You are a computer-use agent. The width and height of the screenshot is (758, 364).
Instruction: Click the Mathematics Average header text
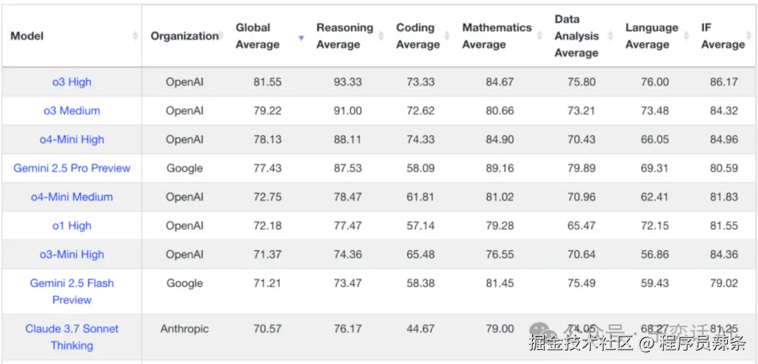tap(496, 36)
